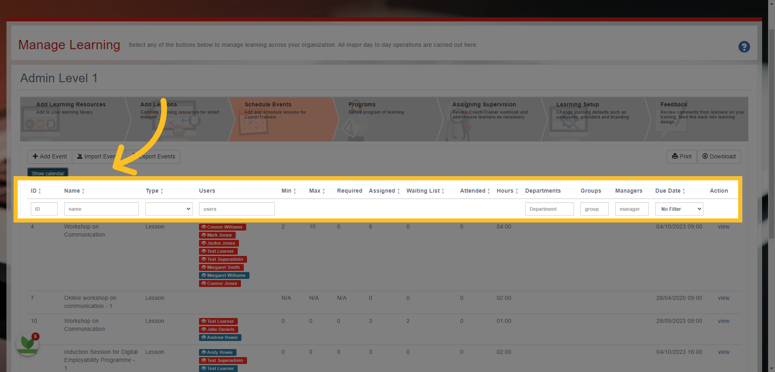Print the events list
775x372 pixels.
point(682,157)
